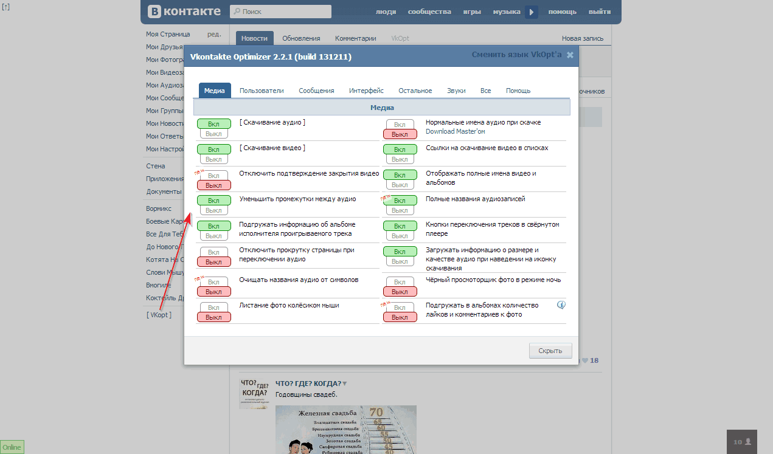
Task: Click the Новая запись link
Action: (583, 38)
